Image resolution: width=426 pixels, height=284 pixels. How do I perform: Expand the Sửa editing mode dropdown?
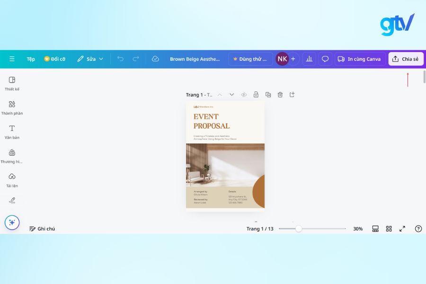coord(90,59)
